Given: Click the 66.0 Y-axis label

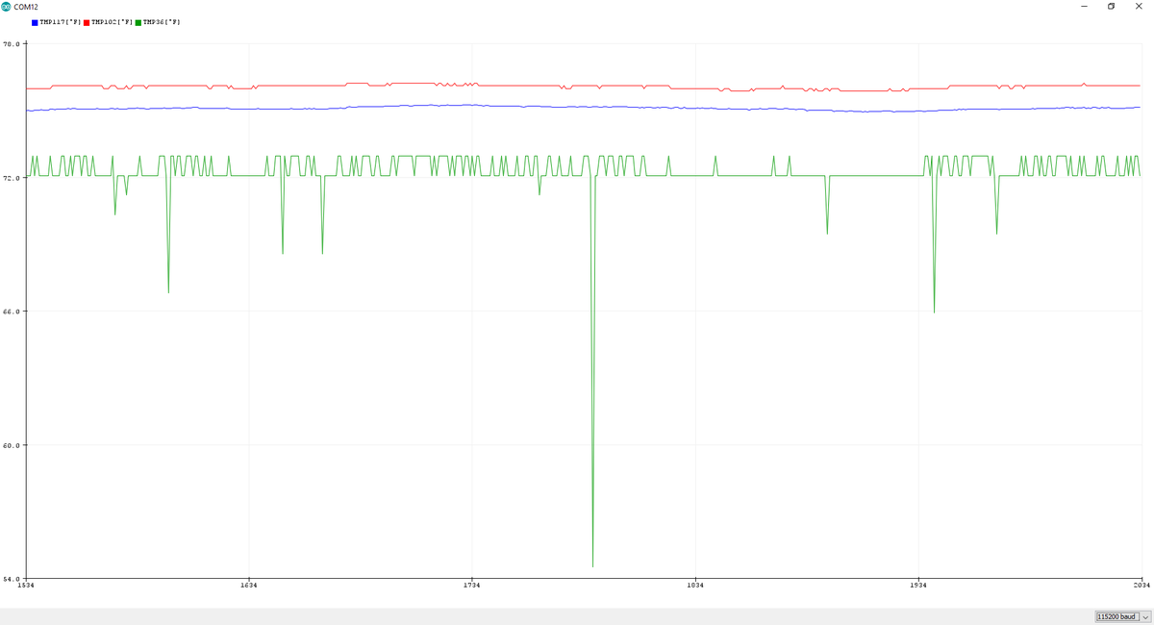Looking at the screenshot, I should 12,312.
